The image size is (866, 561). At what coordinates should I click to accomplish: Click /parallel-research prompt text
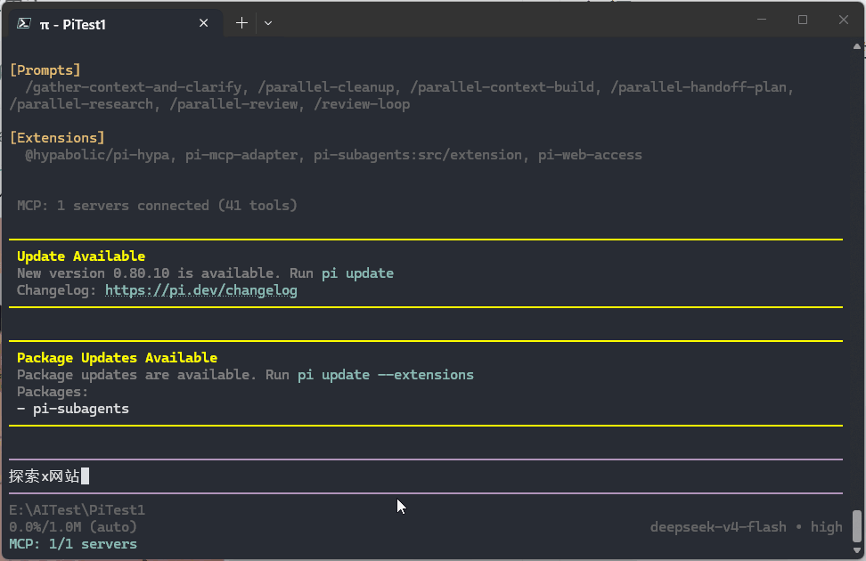pyautogui.click(x=81, y=104)
